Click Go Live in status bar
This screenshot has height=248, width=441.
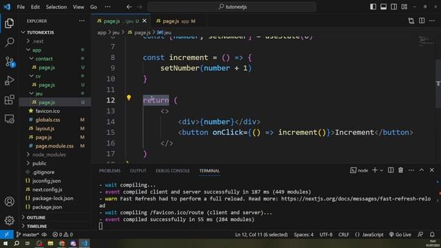click(400, 234)
